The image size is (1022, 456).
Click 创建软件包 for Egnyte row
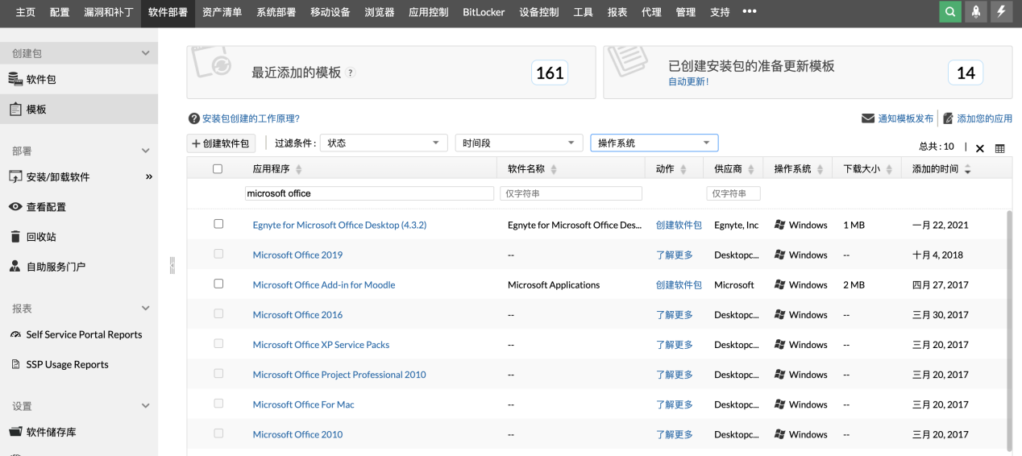679,225
